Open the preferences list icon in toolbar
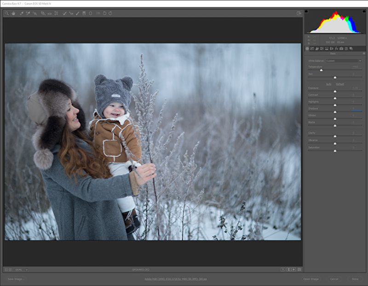 point(97,13)
